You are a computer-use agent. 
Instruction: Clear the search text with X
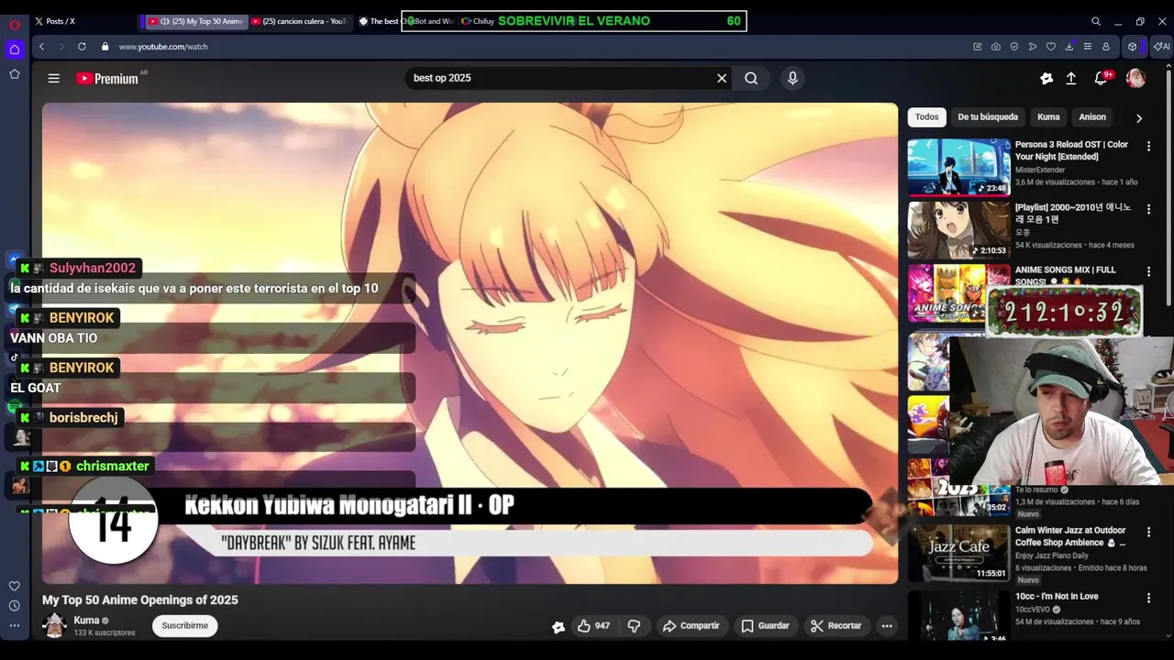pyautogui.click(x=722, y=79)
